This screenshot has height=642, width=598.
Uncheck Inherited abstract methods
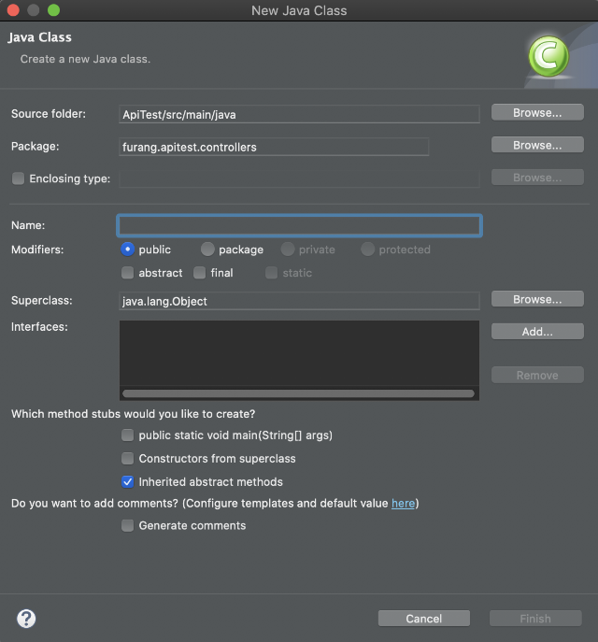(x=127, y=482)
